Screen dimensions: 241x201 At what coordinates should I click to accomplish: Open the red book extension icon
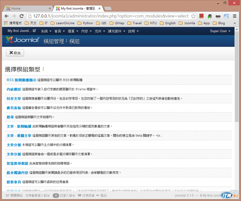[202, 16]
